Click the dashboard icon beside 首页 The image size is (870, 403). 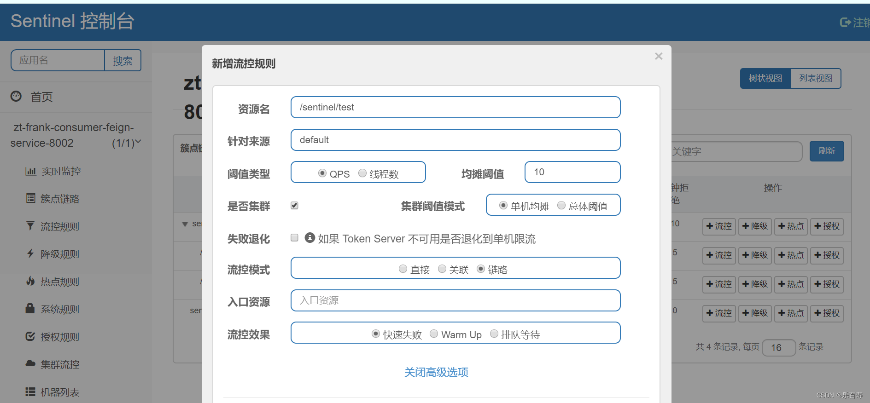point(16,96)
